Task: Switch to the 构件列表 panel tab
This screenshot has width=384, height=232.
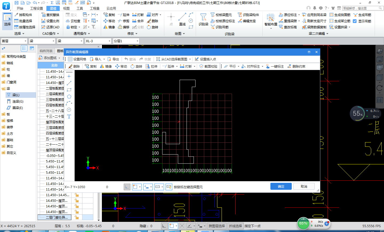Action: [46, 51]
